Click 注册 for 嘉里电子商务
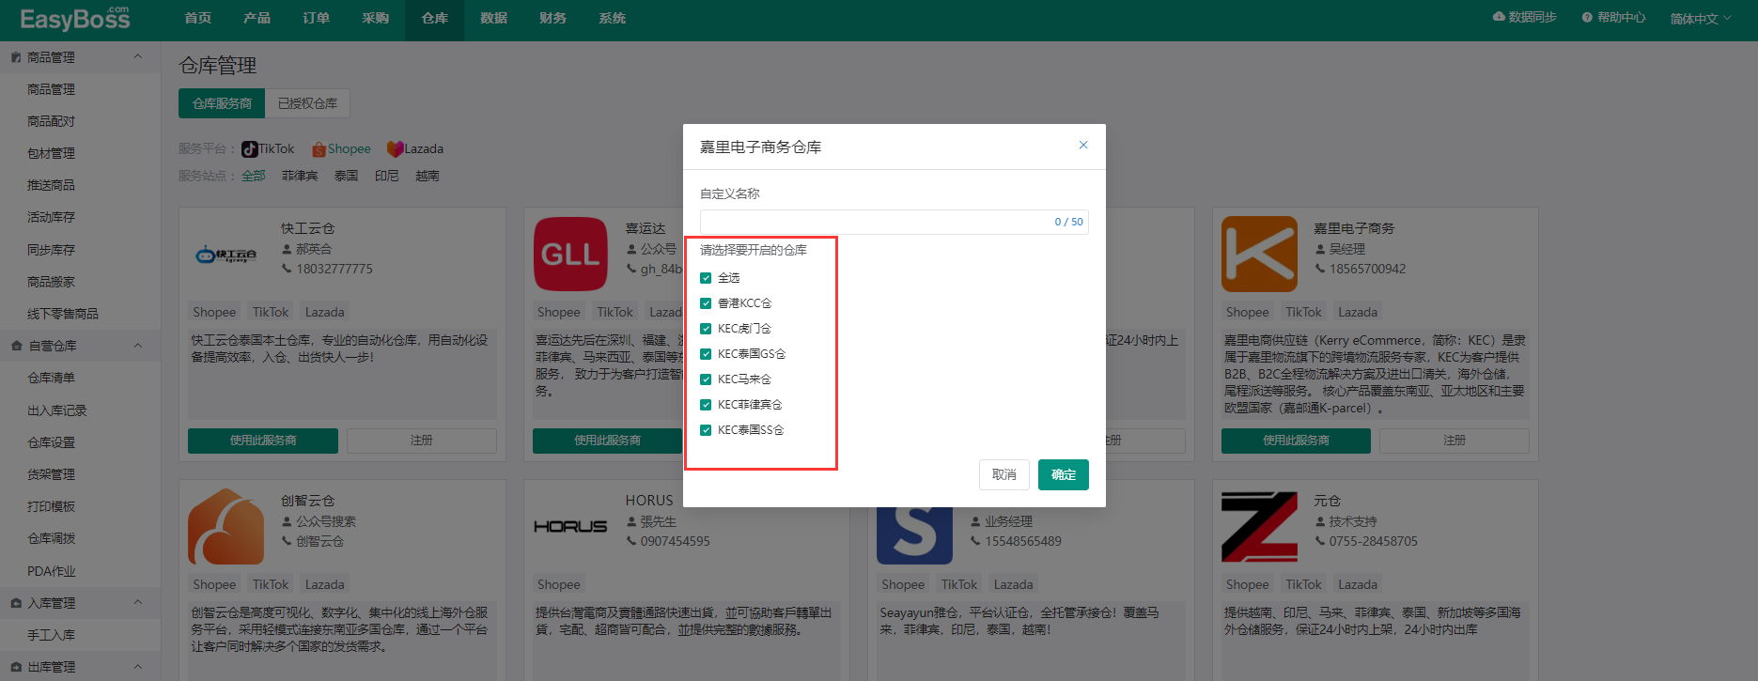Screen dimensions: 1758x681 pos(1455,441)
